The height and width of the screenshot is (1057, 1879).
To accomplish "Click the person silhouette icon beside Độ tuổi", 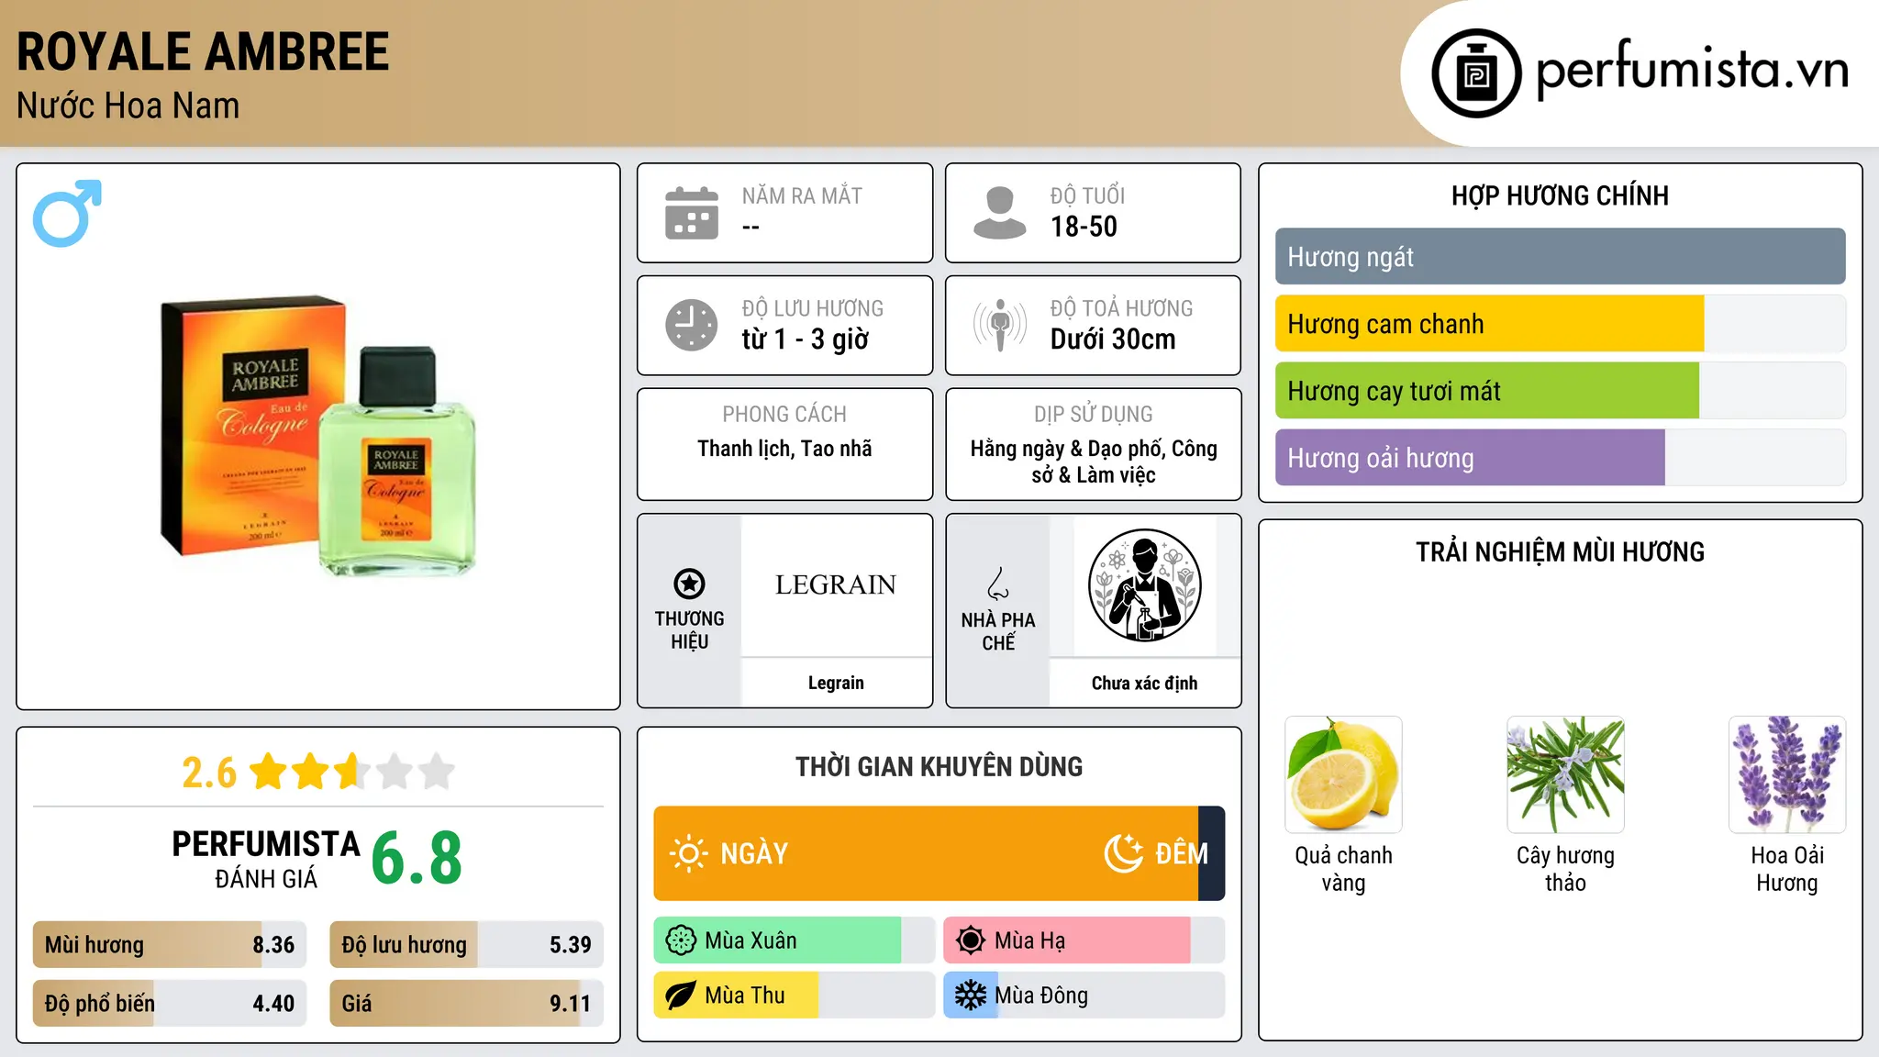I will pyautogui.click(x=1000, y=213).
